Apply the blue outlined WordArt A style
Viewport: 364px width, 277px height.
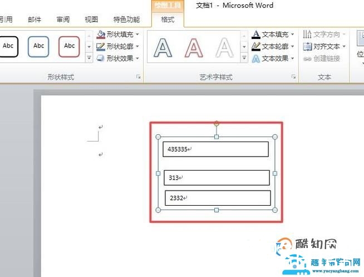click(163, 47)
